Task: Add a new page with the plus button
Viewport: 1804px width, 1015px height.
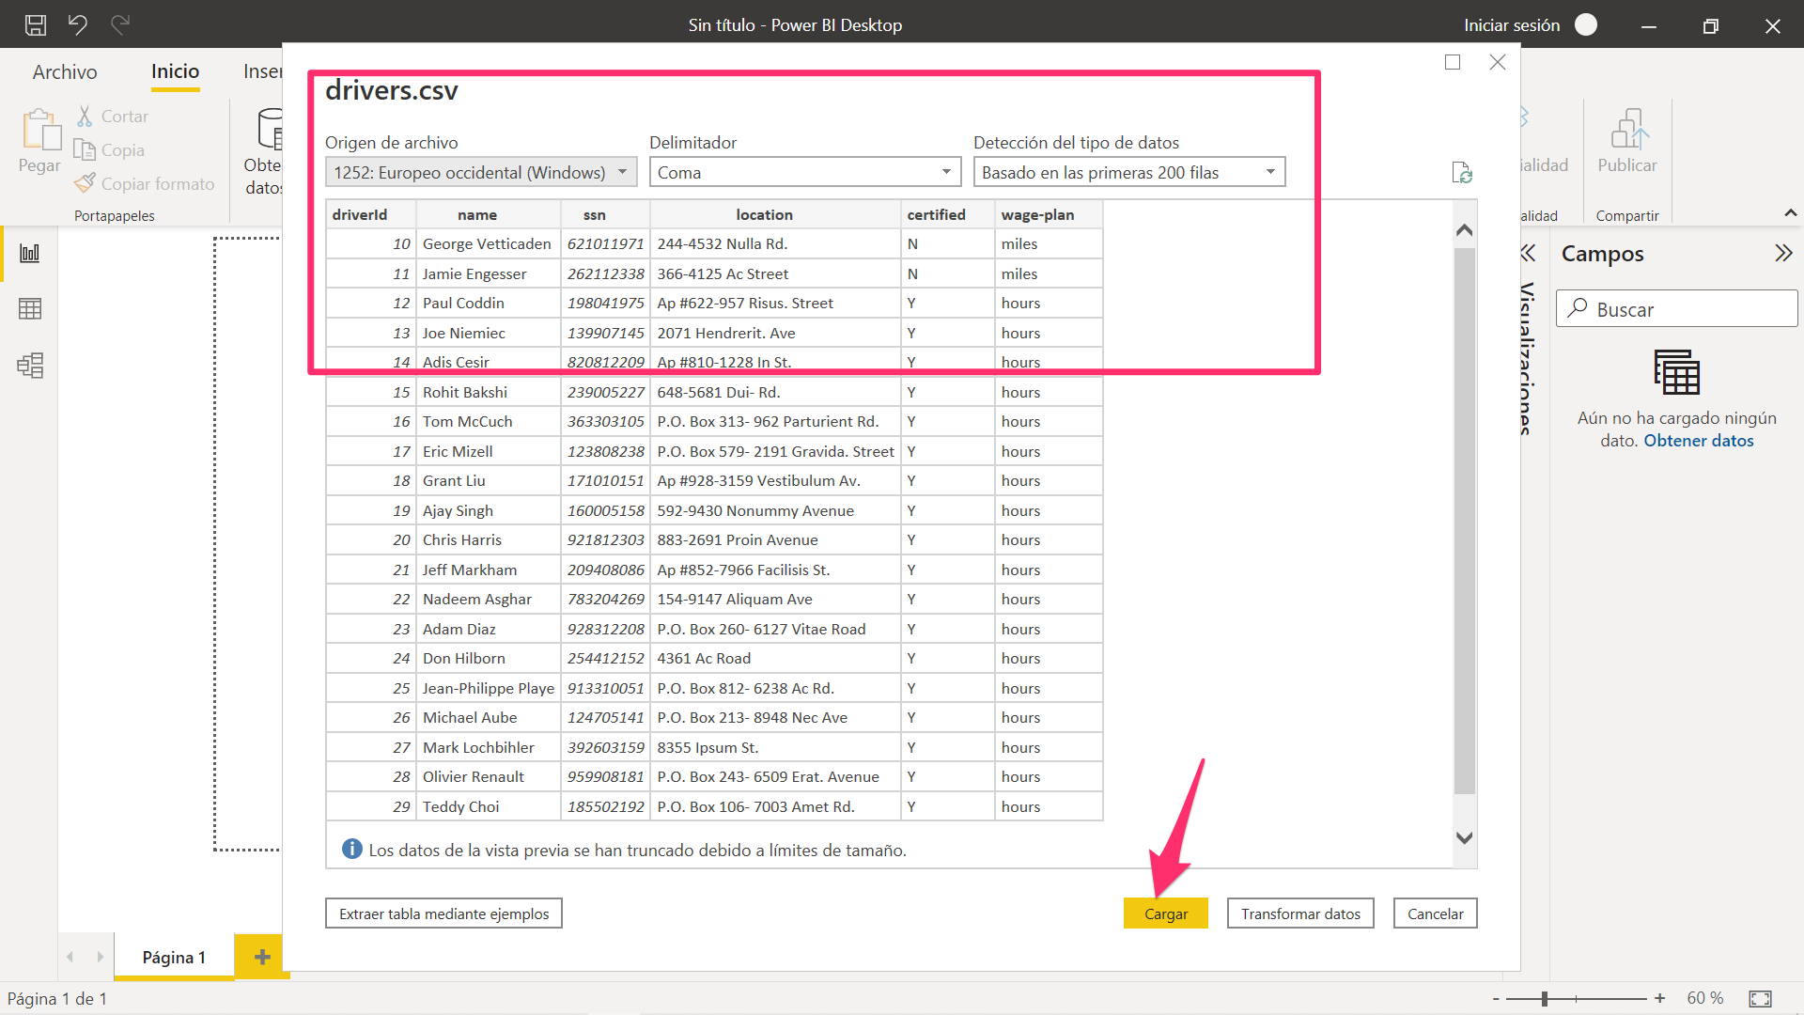Action: click(x=262, y=957)
